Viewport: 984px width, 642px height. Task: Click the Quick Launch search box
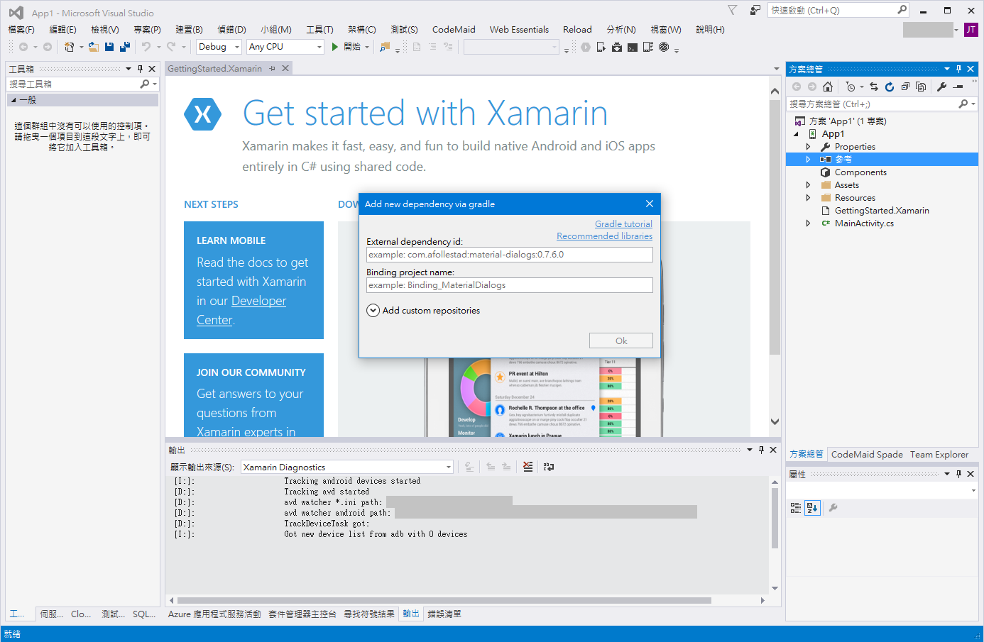(x=838, y=10)
